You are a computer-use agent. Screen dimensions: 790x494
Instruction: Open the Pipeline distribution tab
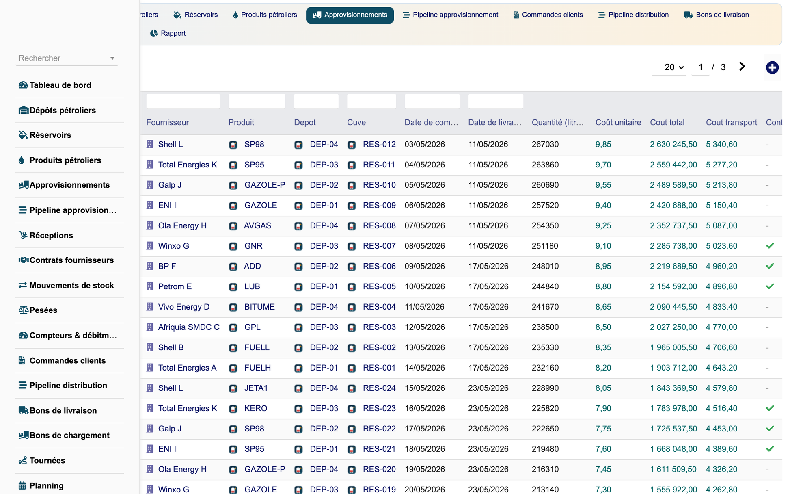point(633,15)
